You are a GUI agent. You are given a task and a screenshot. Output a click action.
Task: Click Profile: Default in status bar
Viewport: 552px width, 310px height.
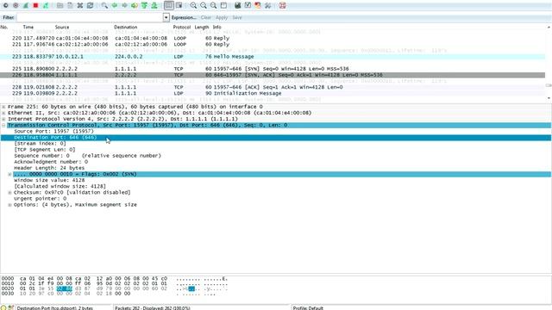coord(308,308)
